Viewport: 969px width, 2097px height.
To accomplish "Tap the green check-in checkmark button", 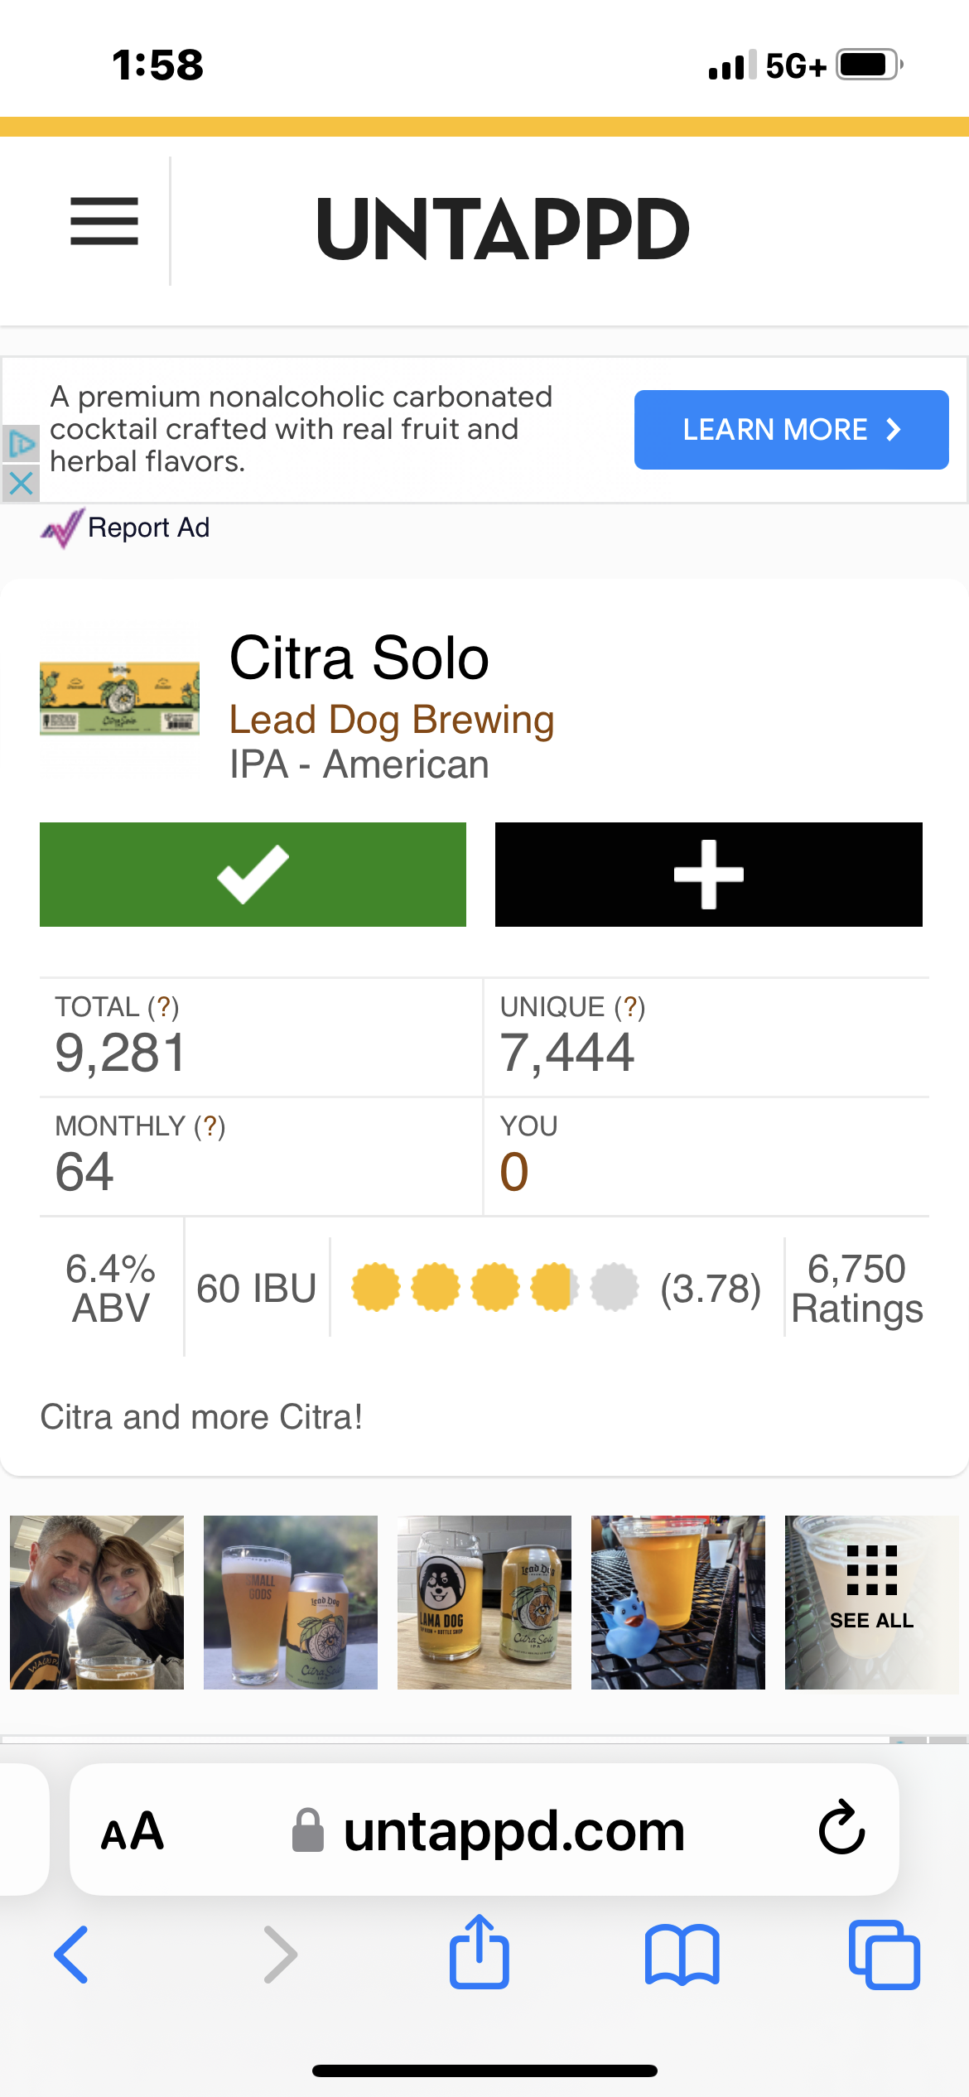I will (x=253, y=875).
